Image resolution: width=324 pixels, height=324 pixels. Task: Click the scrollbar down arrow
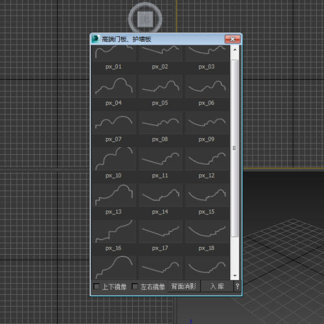pyautogui.click(x=235, y=275)
